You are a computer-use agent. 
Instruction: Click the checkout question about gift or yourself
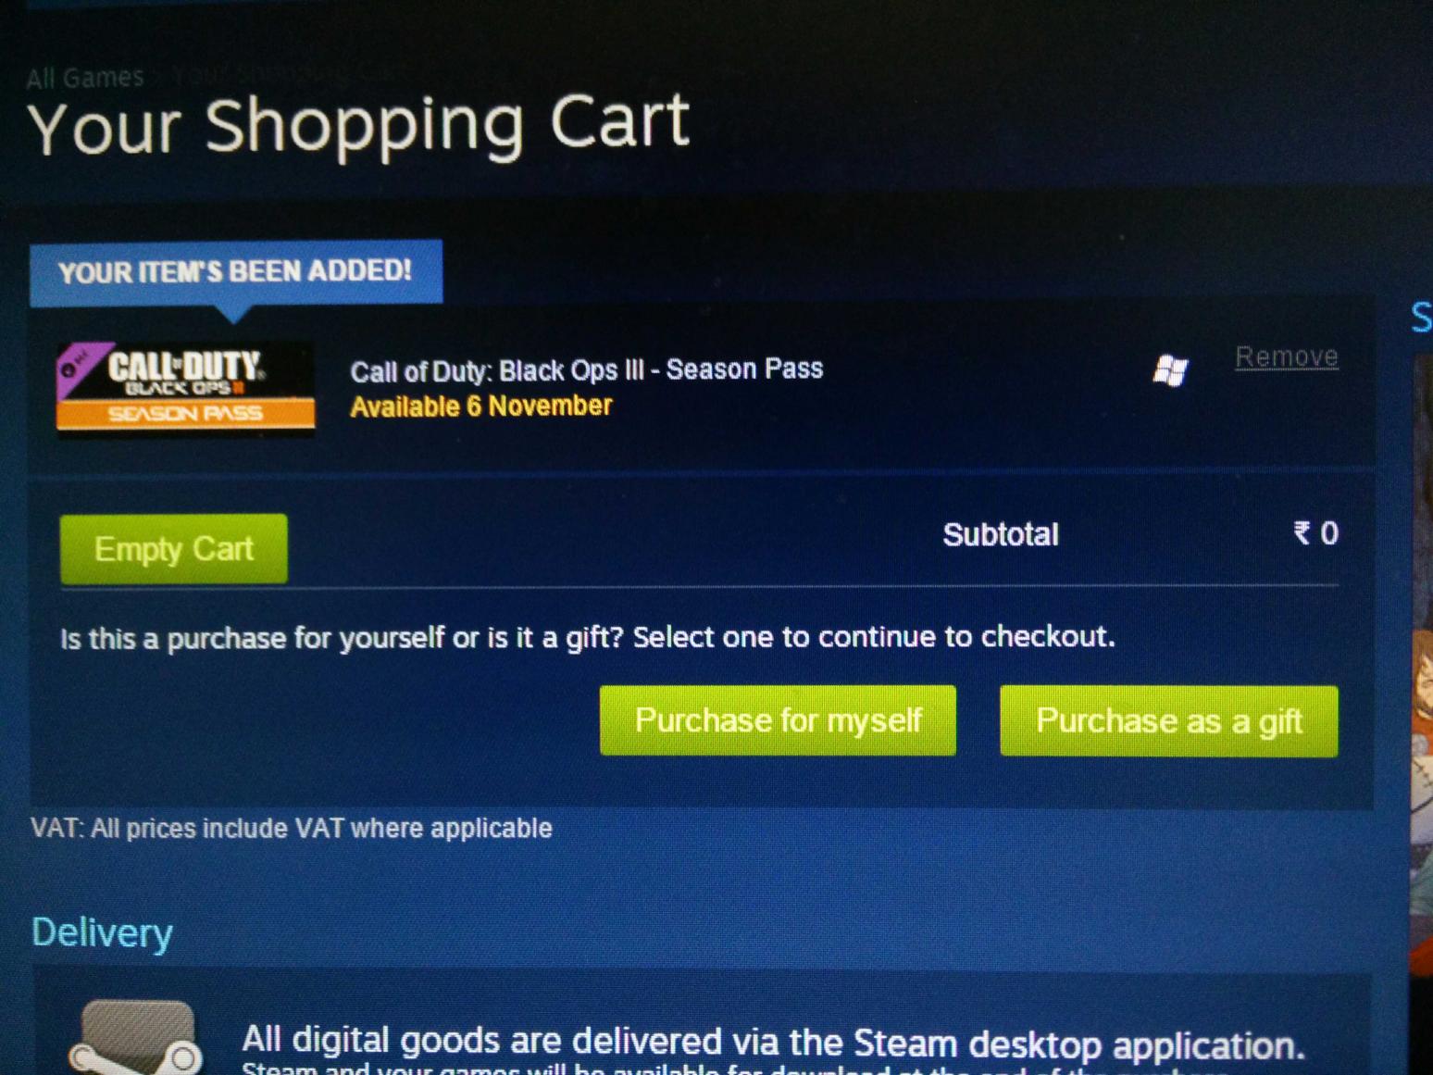[587, 638]
